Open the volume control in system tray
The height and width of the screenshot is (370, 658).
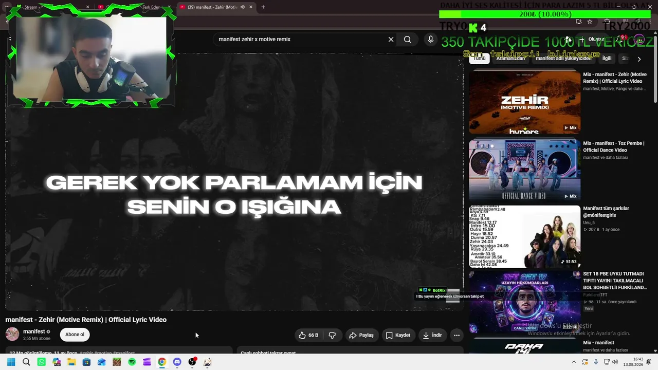pos(616,362)
